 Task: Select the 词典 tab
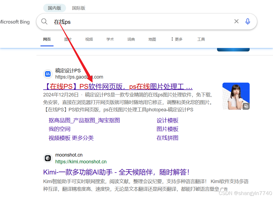(131, 39)
